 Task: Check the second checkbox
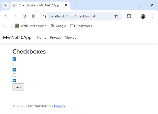(x=14, y=64)
